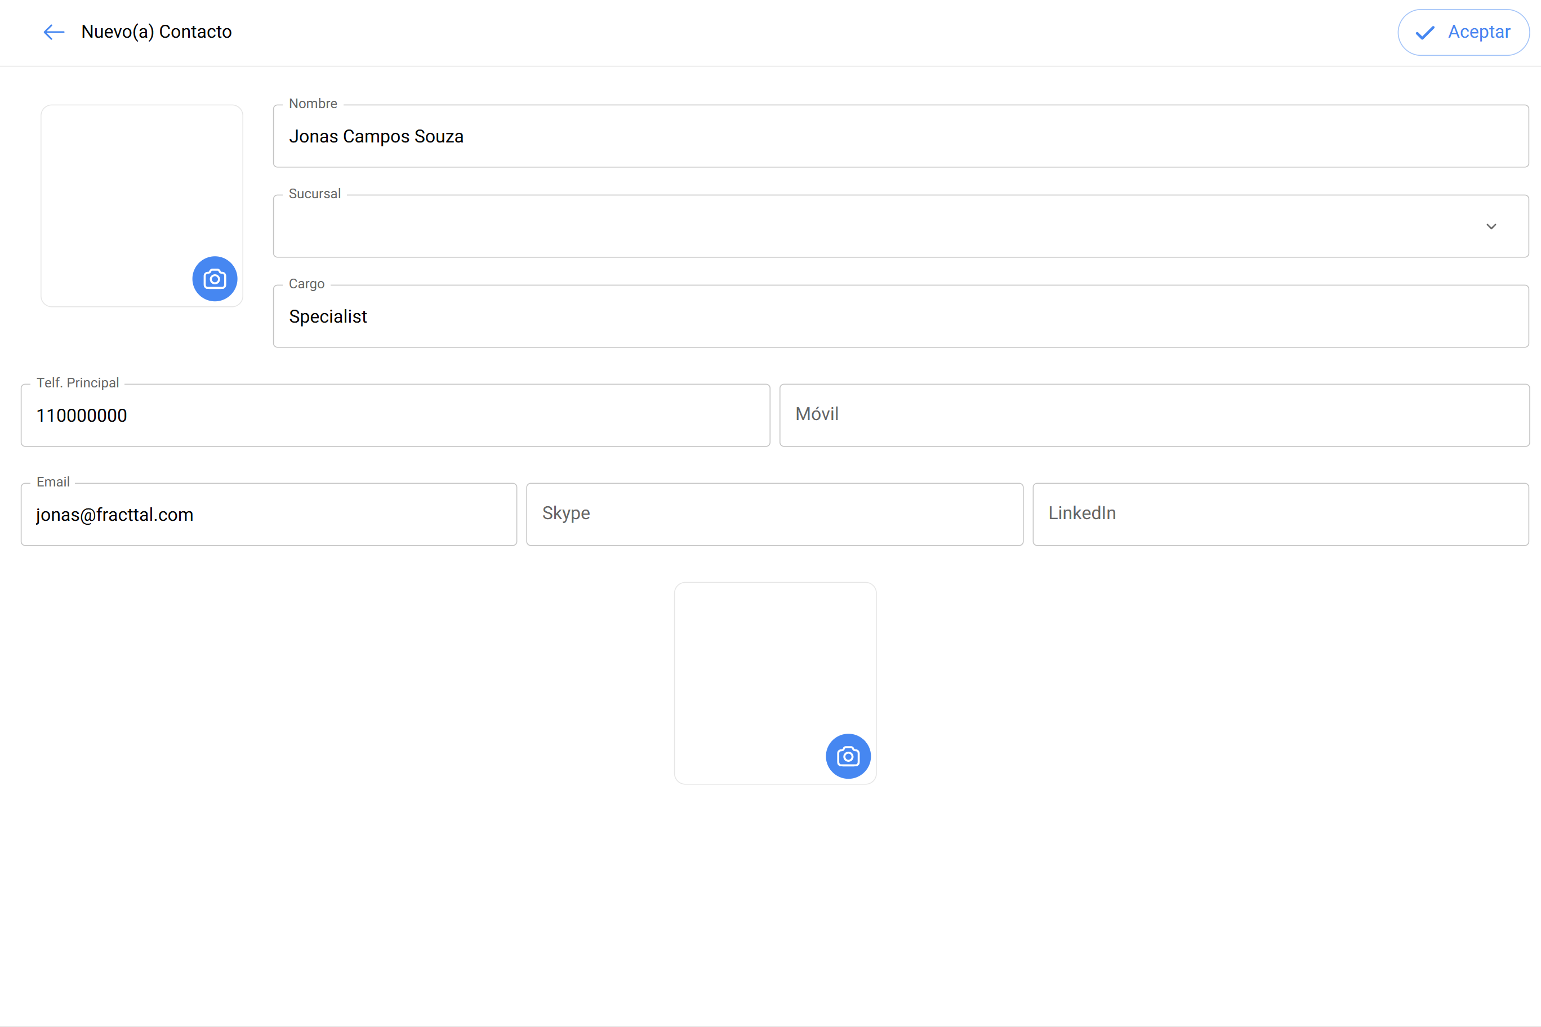
Task: Click the Aceptar button
Action: tap(1463, 32)
